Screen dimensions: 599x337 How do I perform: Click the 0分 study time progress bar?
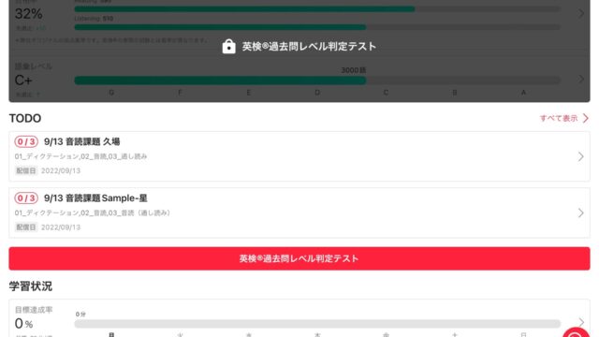pos(317,324)
